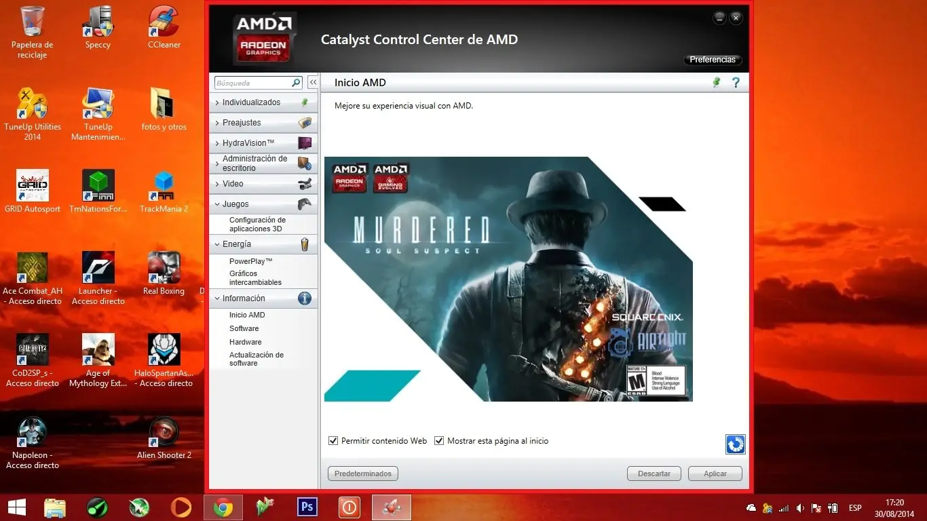Viewport: 927px width, 521px height.
Task: Select GRID Autosport desktop shortcut
Action: pos(32,191)
